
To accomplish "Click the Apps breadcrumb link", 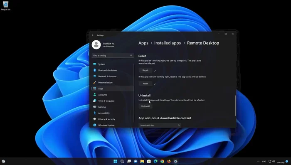I will point(143,43).
